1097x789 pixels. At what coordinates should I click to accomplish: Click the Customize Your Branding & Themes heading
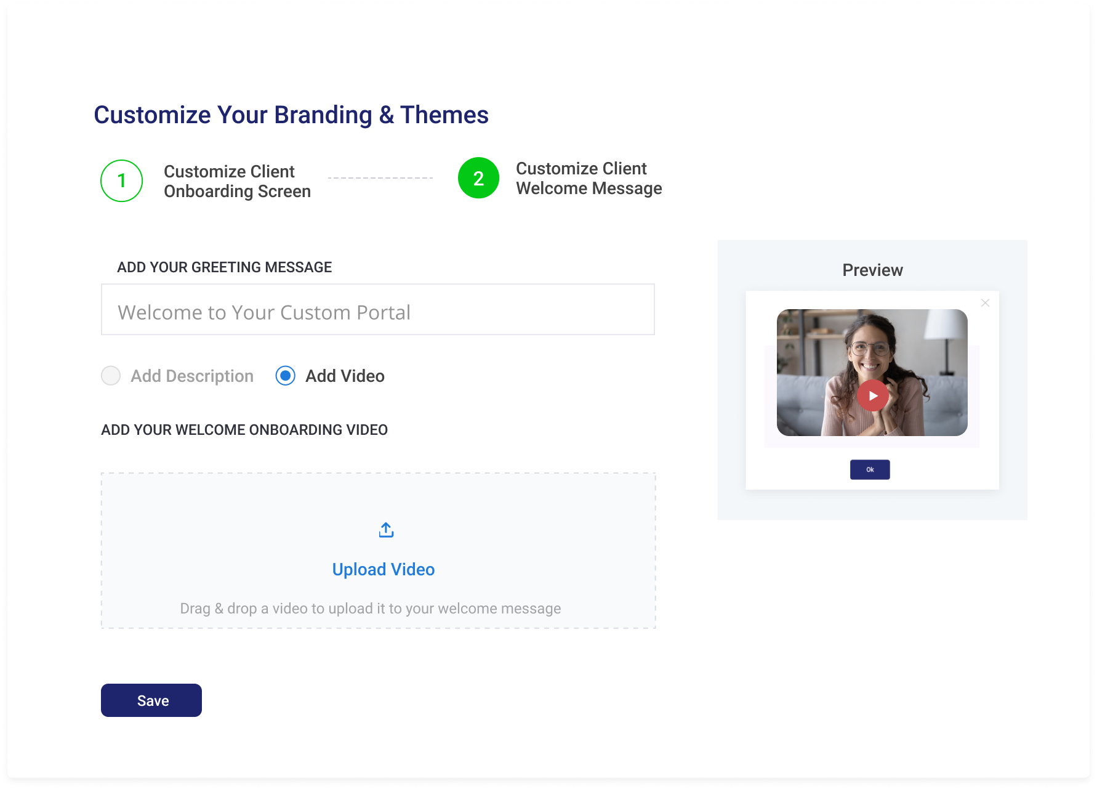(291, 115)
